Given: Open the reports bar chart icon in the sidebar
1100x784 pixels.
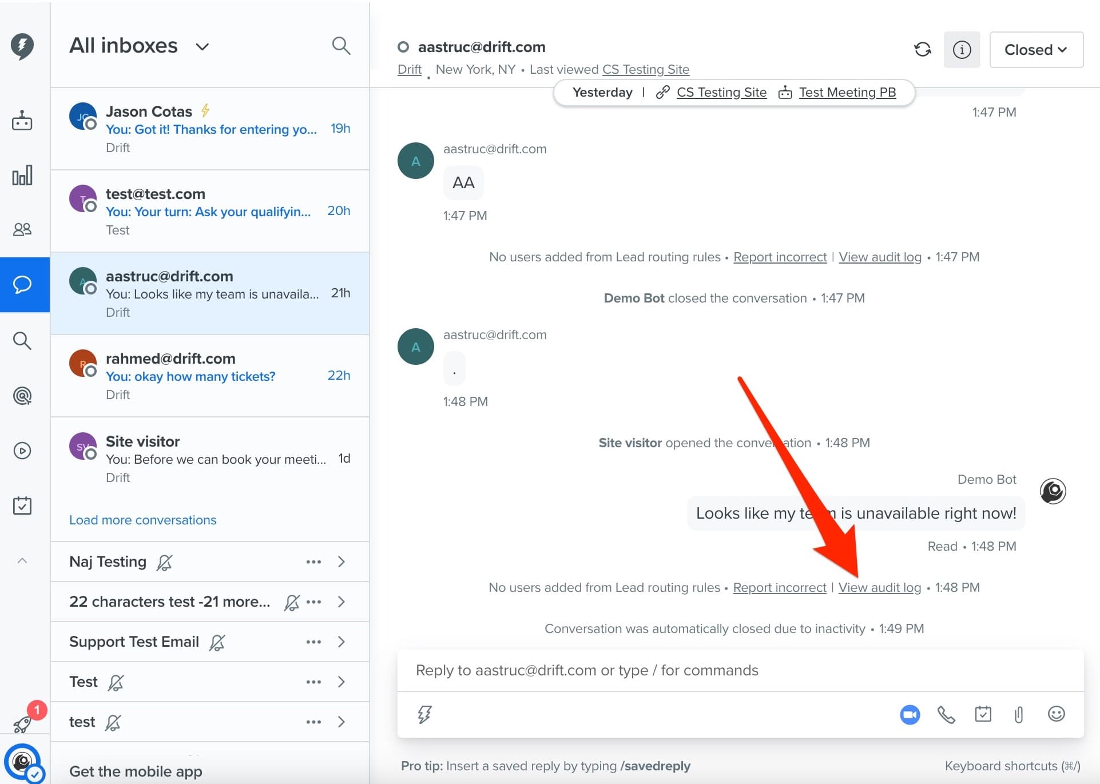Looking at the screenshot, I should pyautogui.click(x=22, y=176).
